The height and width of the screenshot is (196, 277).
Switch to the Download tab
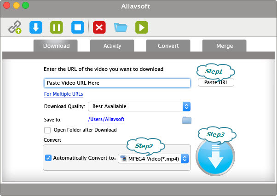pos(56,46)
